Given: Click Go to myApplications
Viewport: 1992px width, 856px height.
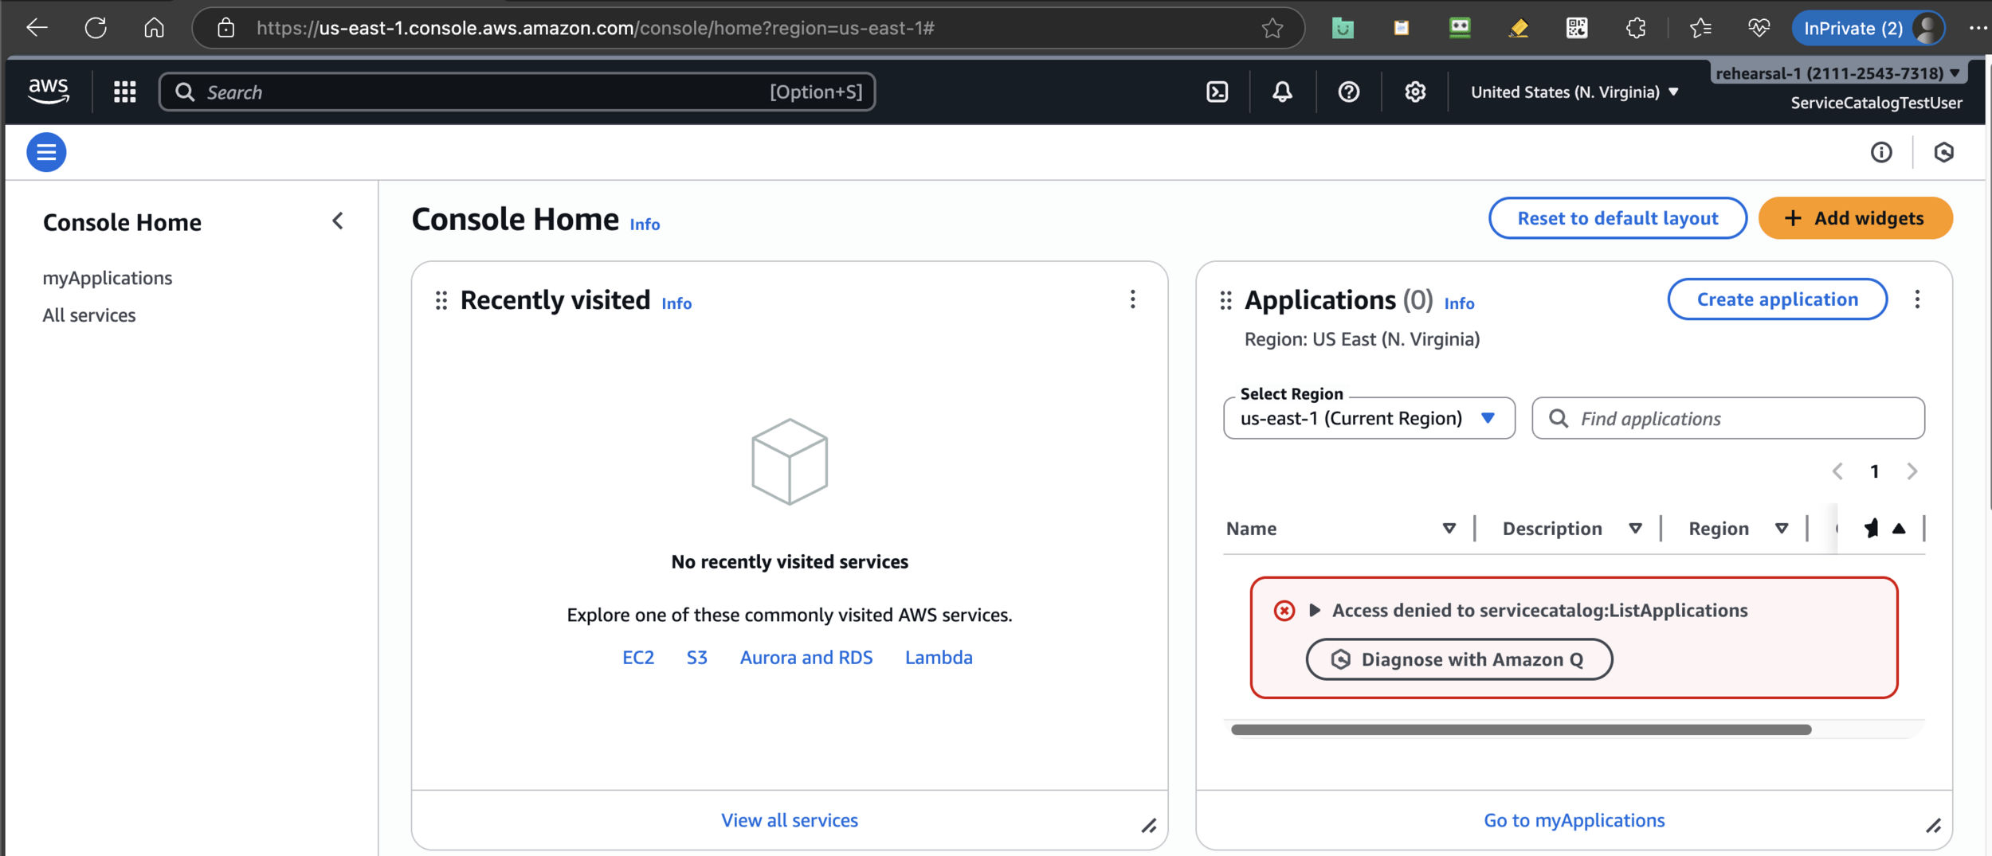Looking at the screenshot, I should (x=1574, y=820).
